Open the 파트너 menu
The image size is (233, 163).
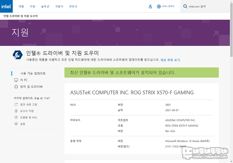point(73,6)
